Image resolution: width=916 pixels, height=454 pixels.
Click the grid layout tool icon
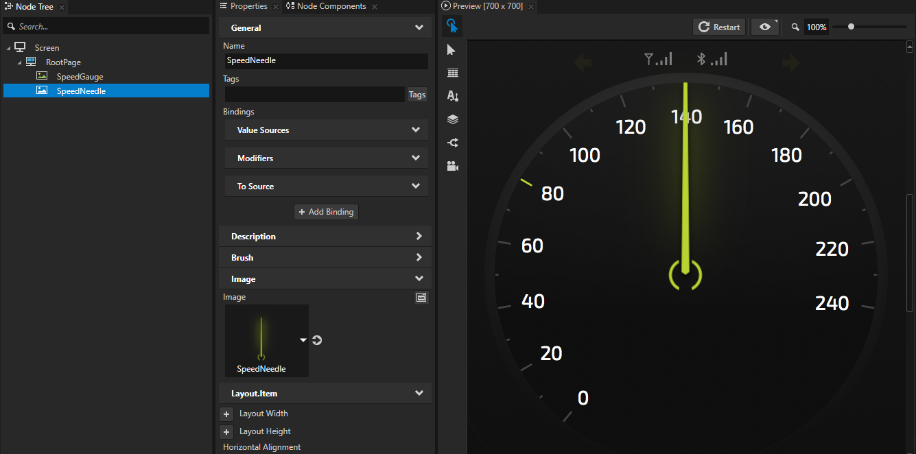pos(452,73)
